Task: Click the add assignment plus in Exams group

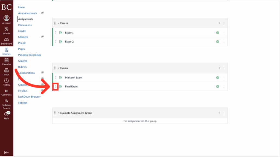Action: click(x=219, y=68)
